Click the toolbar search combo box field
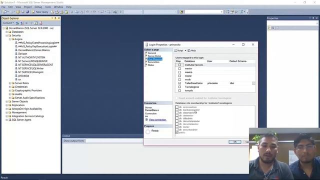 click(203, 12)
